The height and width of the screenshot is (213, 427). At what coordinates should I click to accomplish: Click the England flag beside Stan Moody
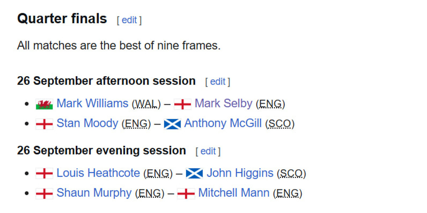pos(44,124)
